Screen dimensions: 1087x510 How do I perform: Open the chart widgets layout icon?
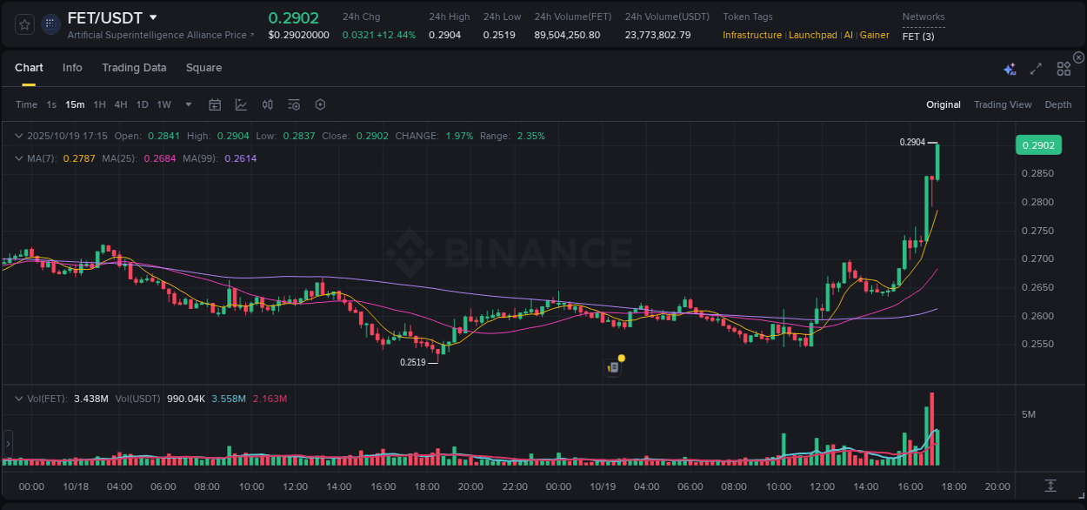coord(1063,69)
